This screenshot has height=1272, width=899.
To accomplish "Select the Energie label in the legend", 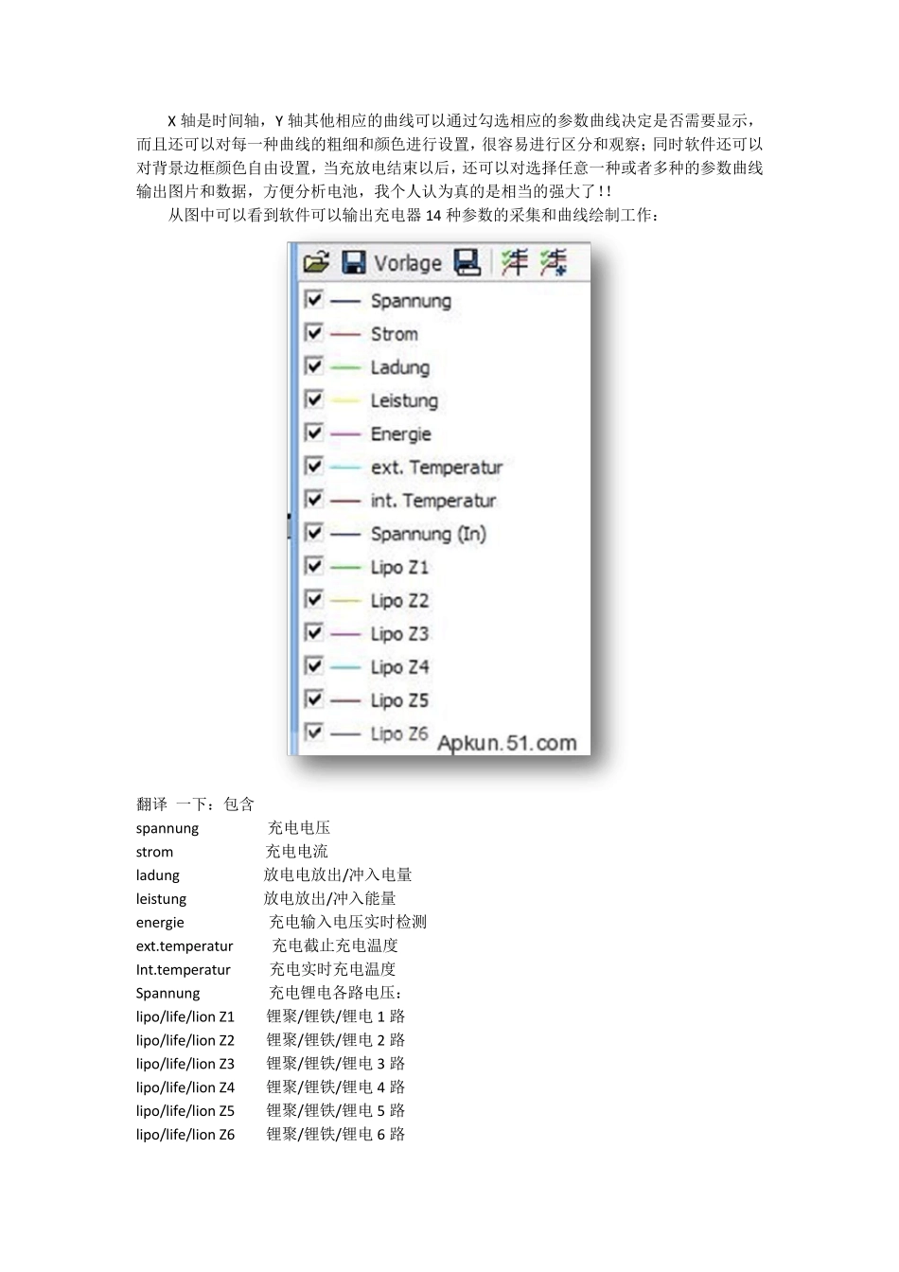I will [400, 434].
